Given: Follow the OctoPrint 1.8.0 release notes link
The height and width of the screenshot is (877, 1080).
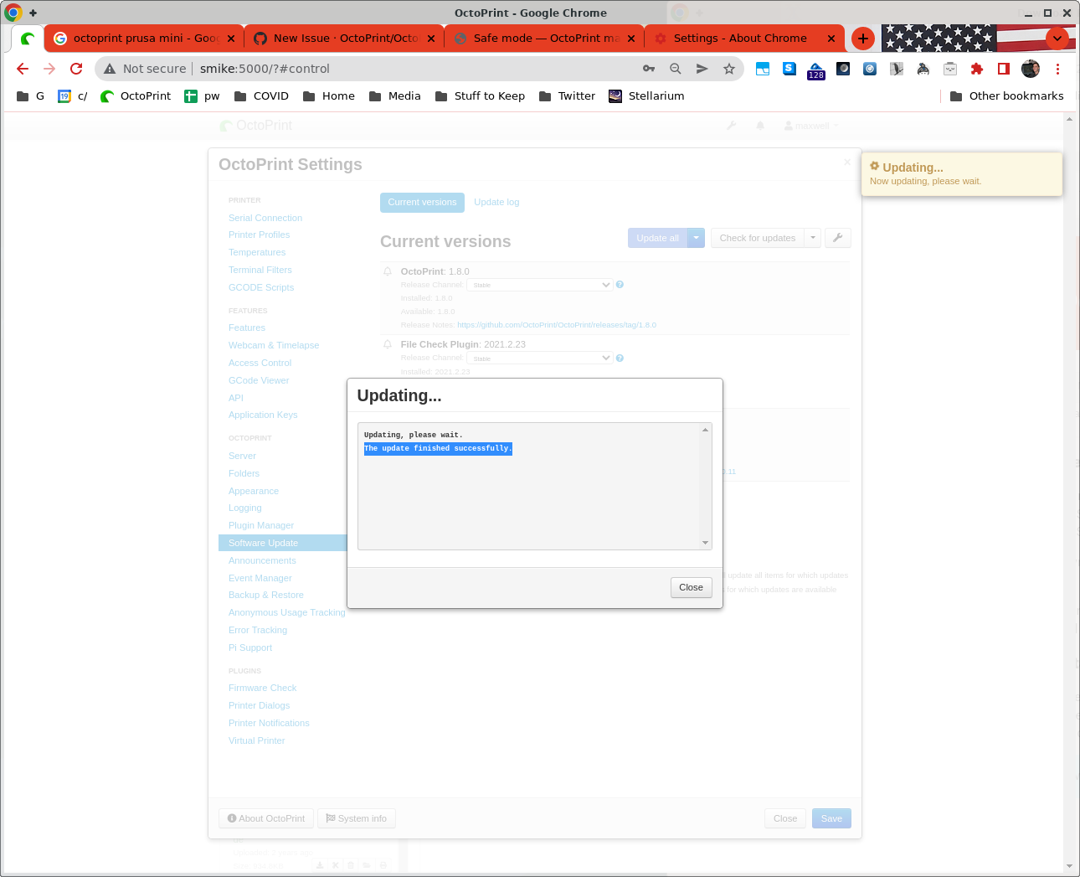Looking at the screenshot, I should [x=557, y=325].
